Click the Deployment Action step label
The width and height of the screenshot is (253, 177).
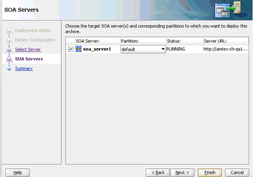[x=33, y=30]
